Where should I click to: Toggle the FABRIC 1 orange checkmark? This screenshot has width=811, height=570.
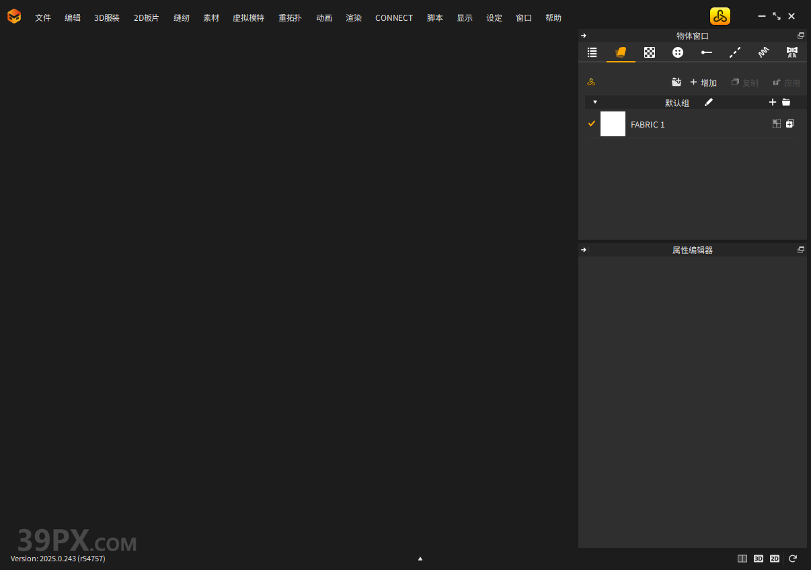pyautogui.click(x=592, y=124)
